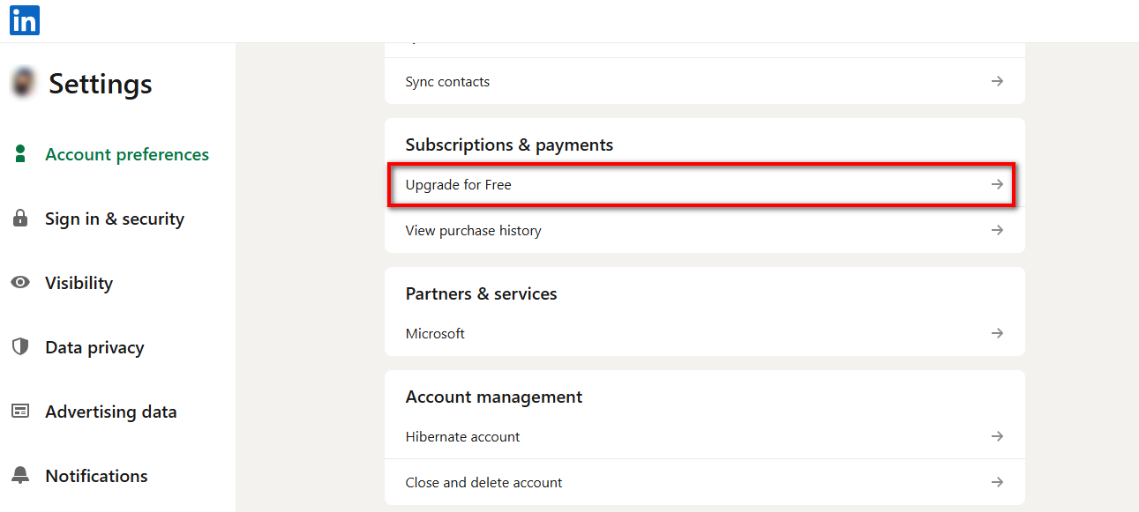Click the bell icon next to Notifications
The image size is (1139, 512).
[x=19, y=475]
